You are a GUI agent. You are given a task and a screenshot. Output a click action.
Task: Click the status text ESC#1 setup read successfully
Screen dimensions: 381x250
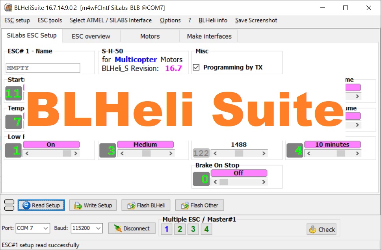[41, 245]
